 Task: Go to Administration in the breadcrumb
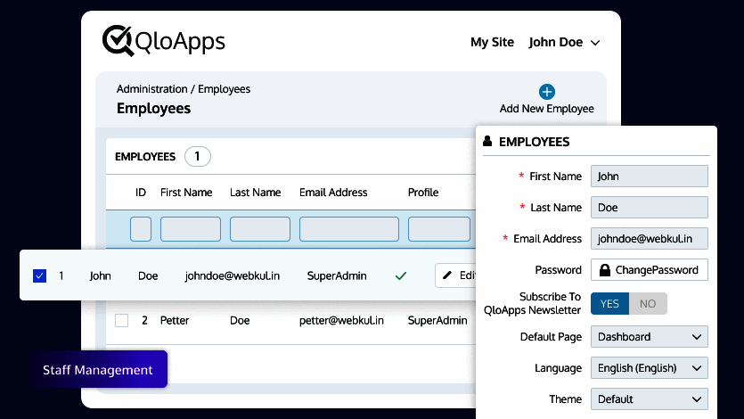pyautogui.click(x=151, y=89)
